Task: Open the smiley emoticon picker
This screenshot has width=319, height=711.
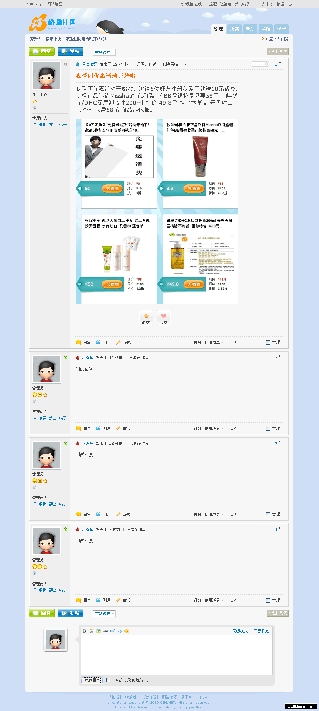Action: 127,631
